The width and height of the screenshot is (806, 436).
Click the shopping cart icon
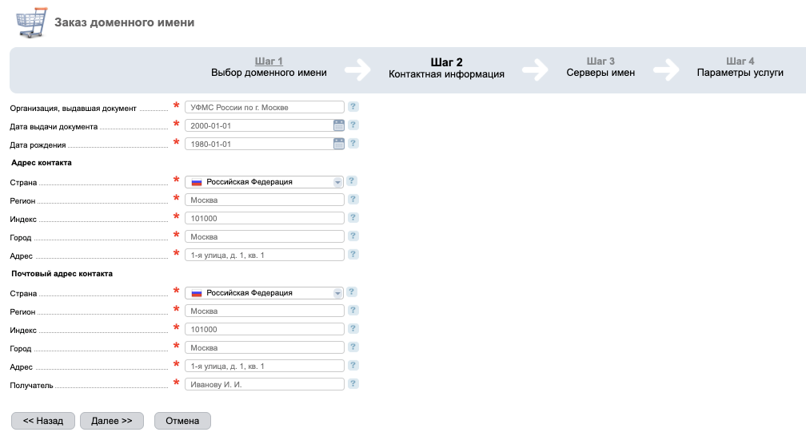[31, 22]
